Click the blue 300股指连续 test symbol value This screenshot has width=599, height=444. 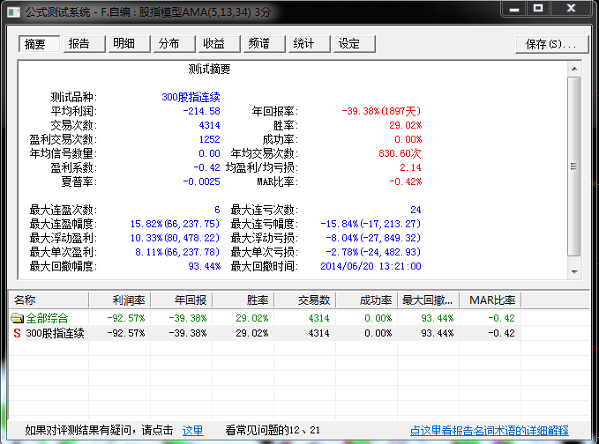[x=191, y=97]
